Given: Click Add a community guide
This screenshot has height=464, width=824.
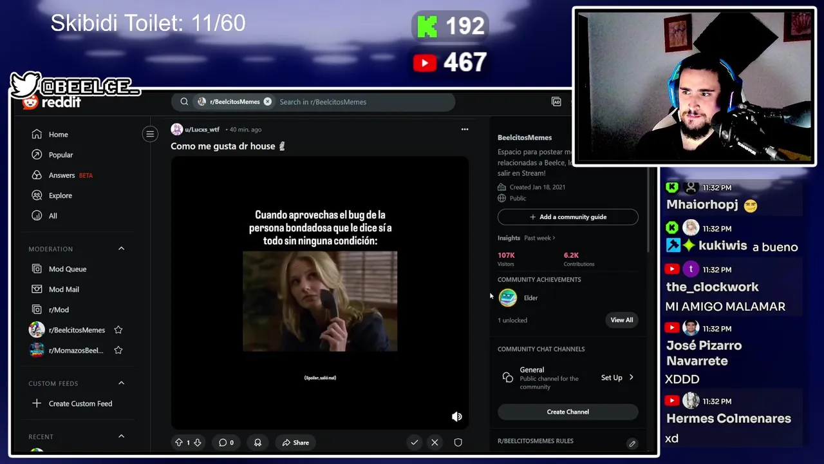Looking at the screenshot, I should click(568, 217).
